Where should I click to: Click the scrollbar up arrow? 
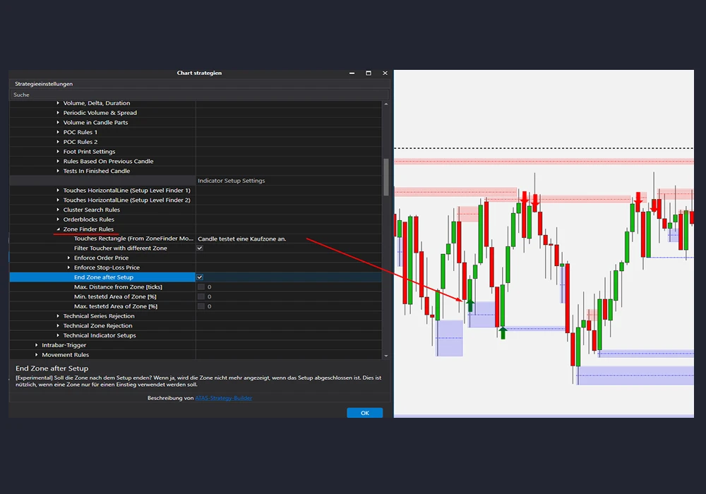click(386, 104)
